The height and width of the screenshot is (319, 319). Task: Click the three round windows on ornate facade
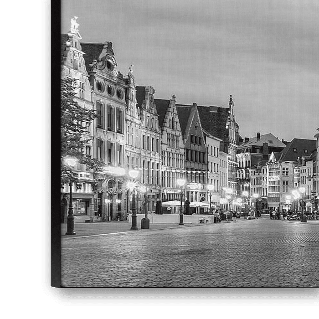click(110, 89)
